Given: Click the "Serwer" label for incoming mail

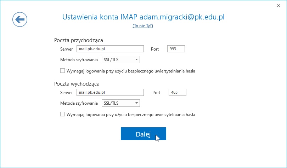Looking at the screenshot, I should click(67, 49).
